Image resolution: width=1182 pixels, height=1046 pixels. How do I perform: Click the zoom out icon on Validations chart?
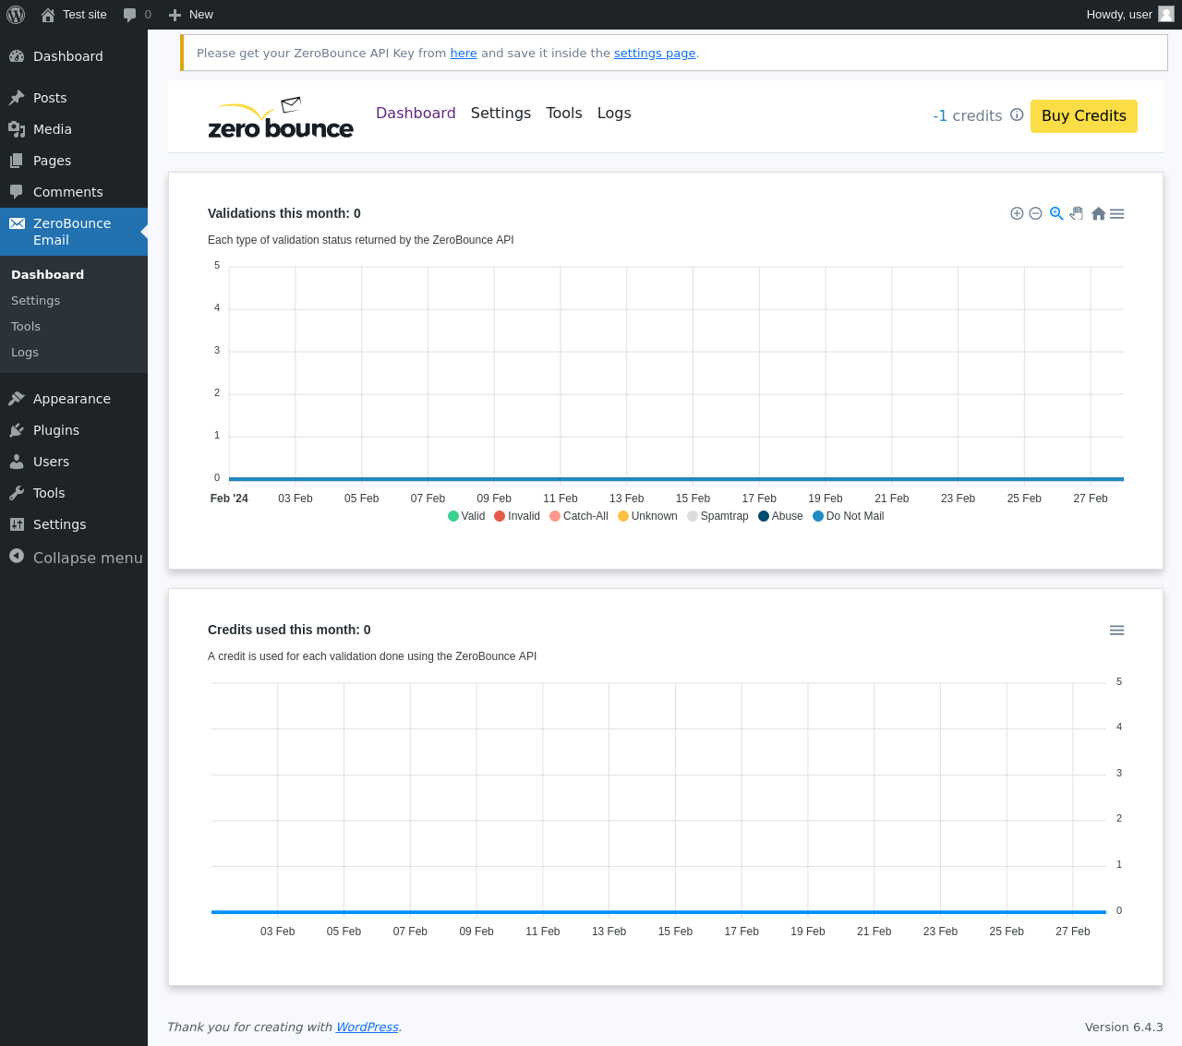1035,213
